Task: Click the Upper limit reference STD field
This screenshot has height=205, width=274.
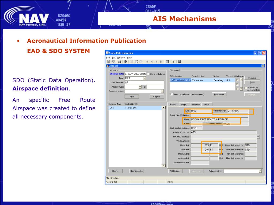Action: coord(250,145)
